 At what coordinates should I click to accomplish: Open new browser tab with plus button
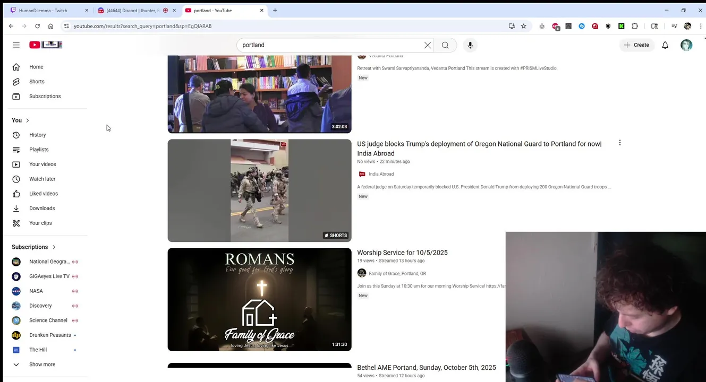coord(275,10)
